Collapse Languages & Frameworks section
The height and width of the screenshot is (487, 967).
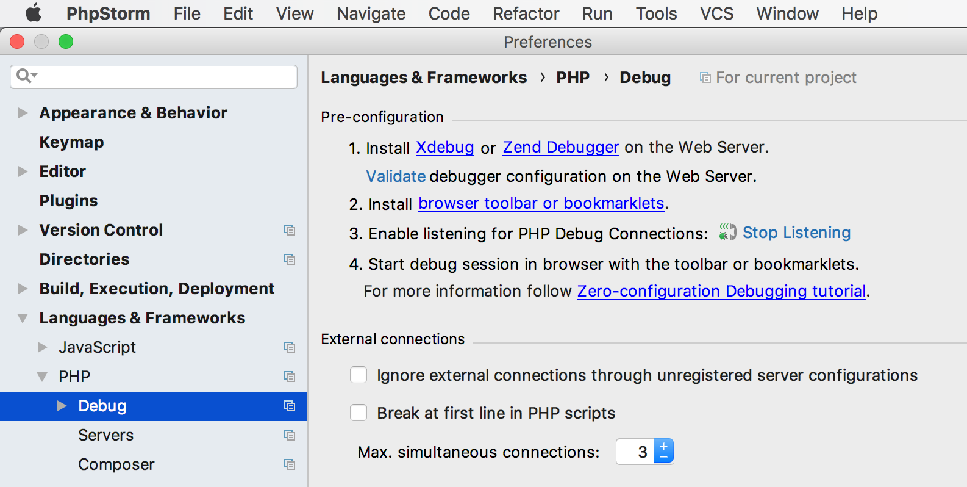click(x=23, y=318)
